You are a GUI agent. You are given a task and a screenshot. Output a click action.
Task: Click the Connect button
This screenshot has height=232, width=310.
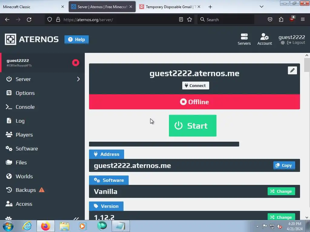pyautogui.click(x=196, y=85)
